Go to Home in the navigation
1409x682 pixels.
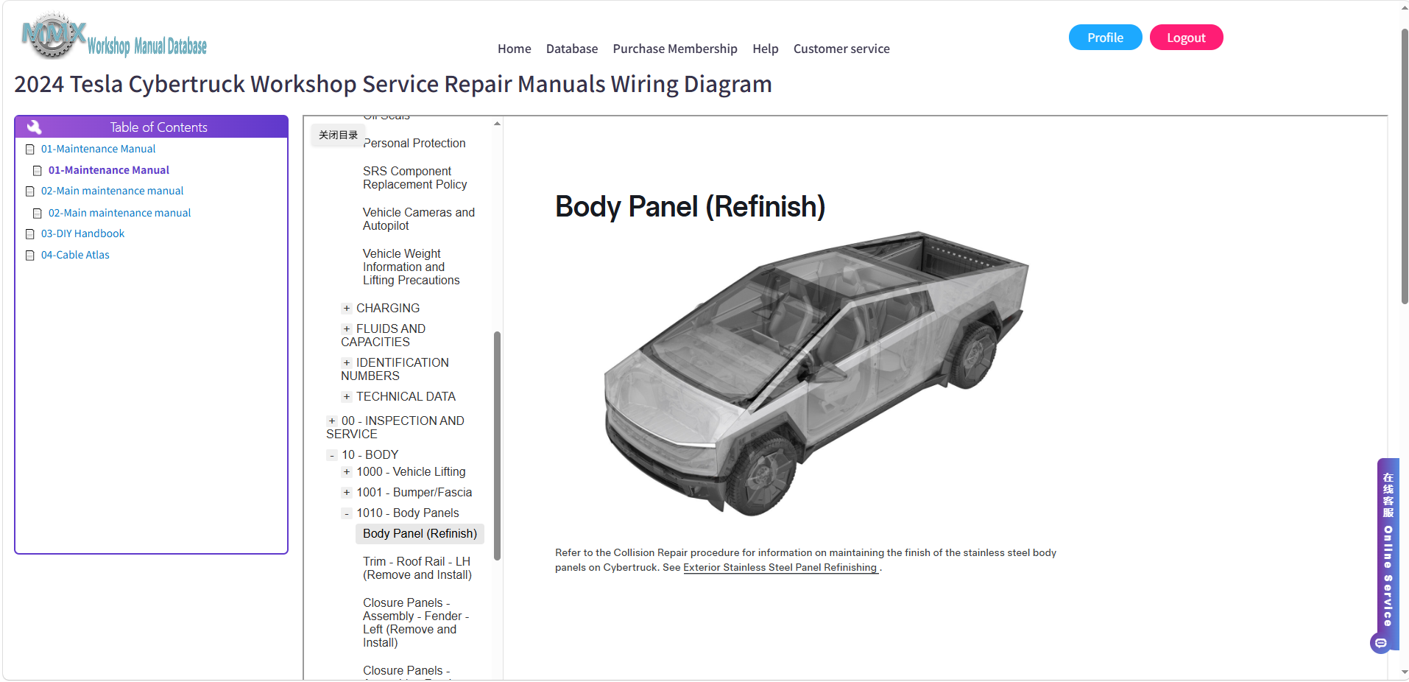point(514,49)
